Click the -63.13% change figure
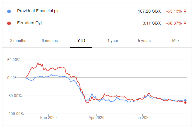 (174, 11)
